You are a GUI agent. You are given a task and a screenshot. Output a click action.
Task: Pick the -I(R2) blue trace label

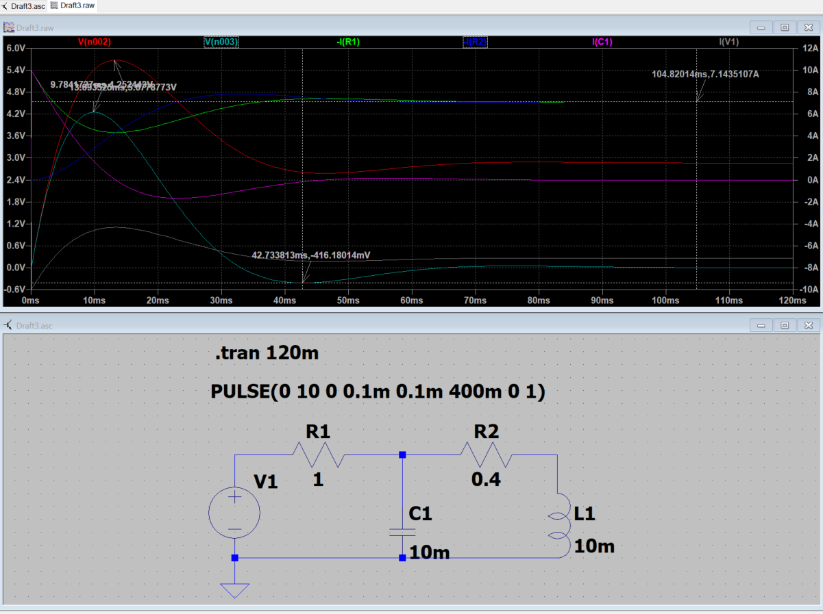[x=475, y=42]
